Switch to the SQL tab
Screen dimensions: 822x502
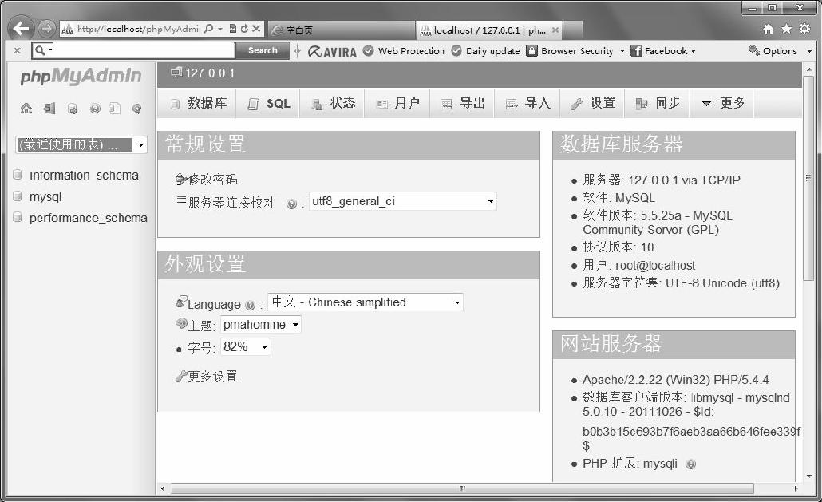click(x=269, y=103)
